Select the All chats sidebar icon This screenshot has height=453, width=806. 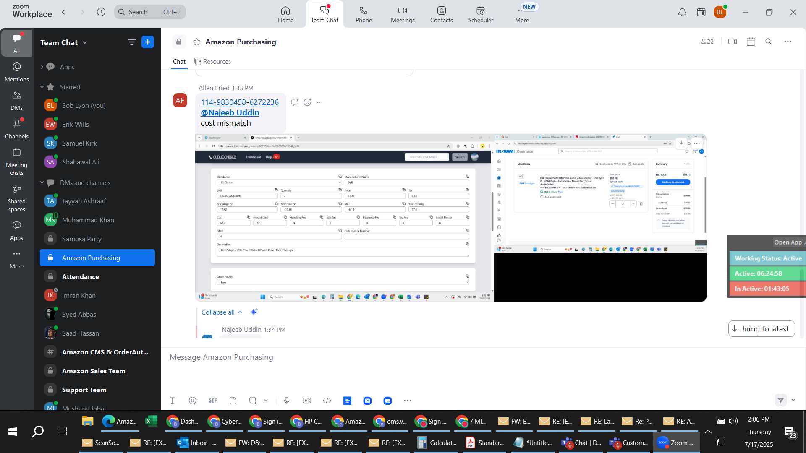(x=16, y=43)
